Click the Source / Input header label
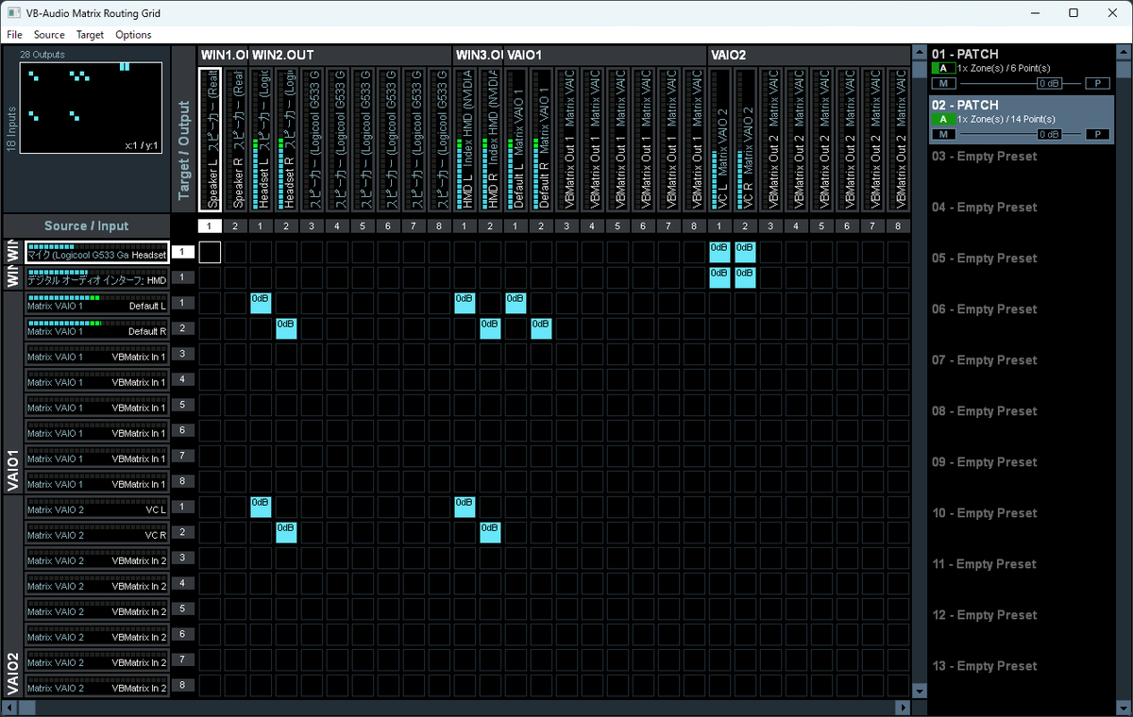Screen dimensions: 1133x717 (x=86, y=226)
